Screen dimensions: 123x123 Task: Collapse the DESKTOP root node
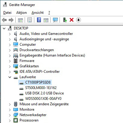4,28
